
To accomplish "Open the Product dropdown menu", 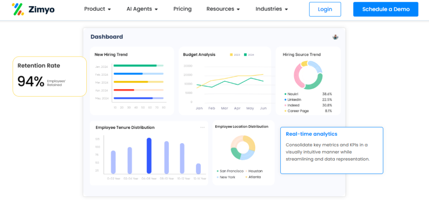I will pos(97,9).
